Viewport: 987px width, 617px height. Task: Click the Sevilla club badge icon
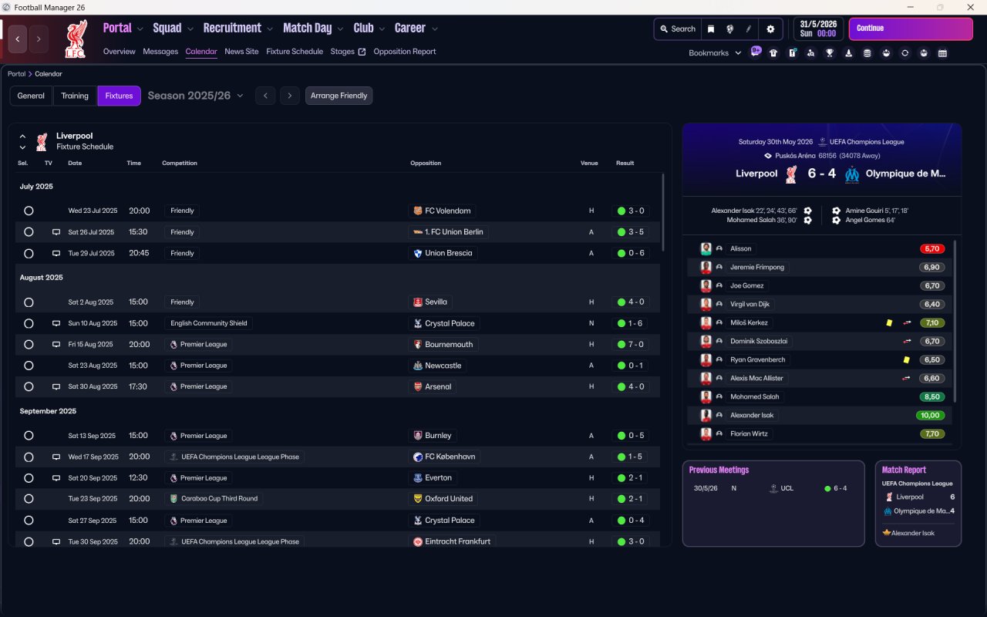[418, 302]
